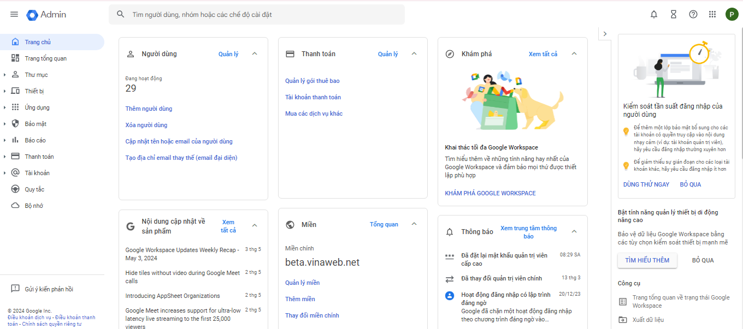Click KHÁM PHÁ GOOGLE WORKSPACE link

pyautogui.click(x=490, y=193)
